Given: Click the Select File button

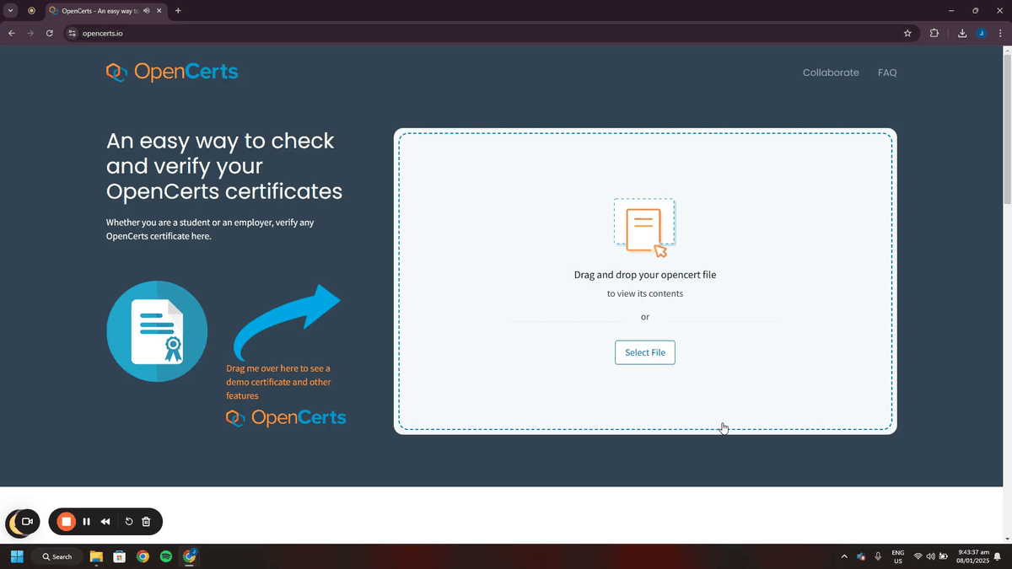Looking at the screenshot, I should 645,352.
